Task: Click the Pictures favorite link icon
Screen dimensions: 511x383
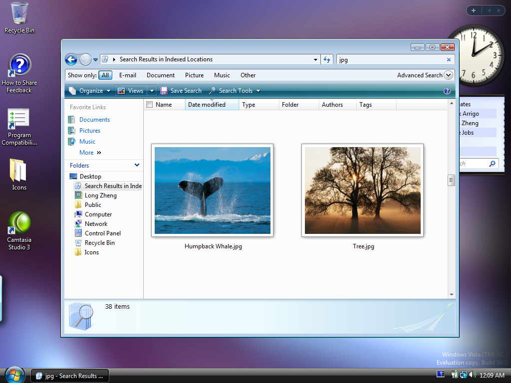Action: pos(71,131)
